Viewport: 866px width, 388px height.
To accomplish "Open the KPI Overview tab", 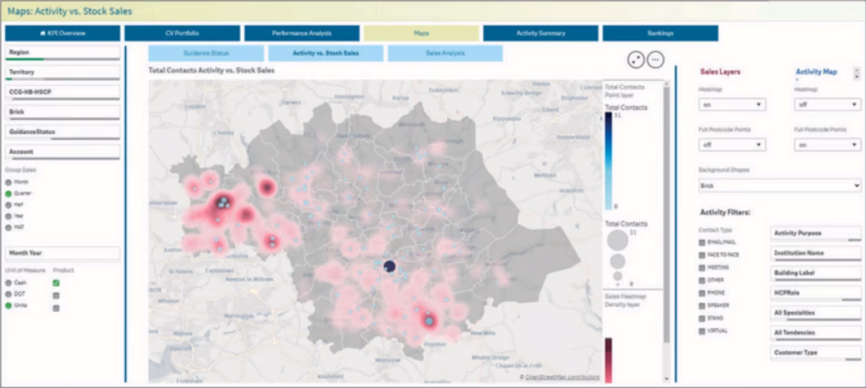I will click(63, 33).
